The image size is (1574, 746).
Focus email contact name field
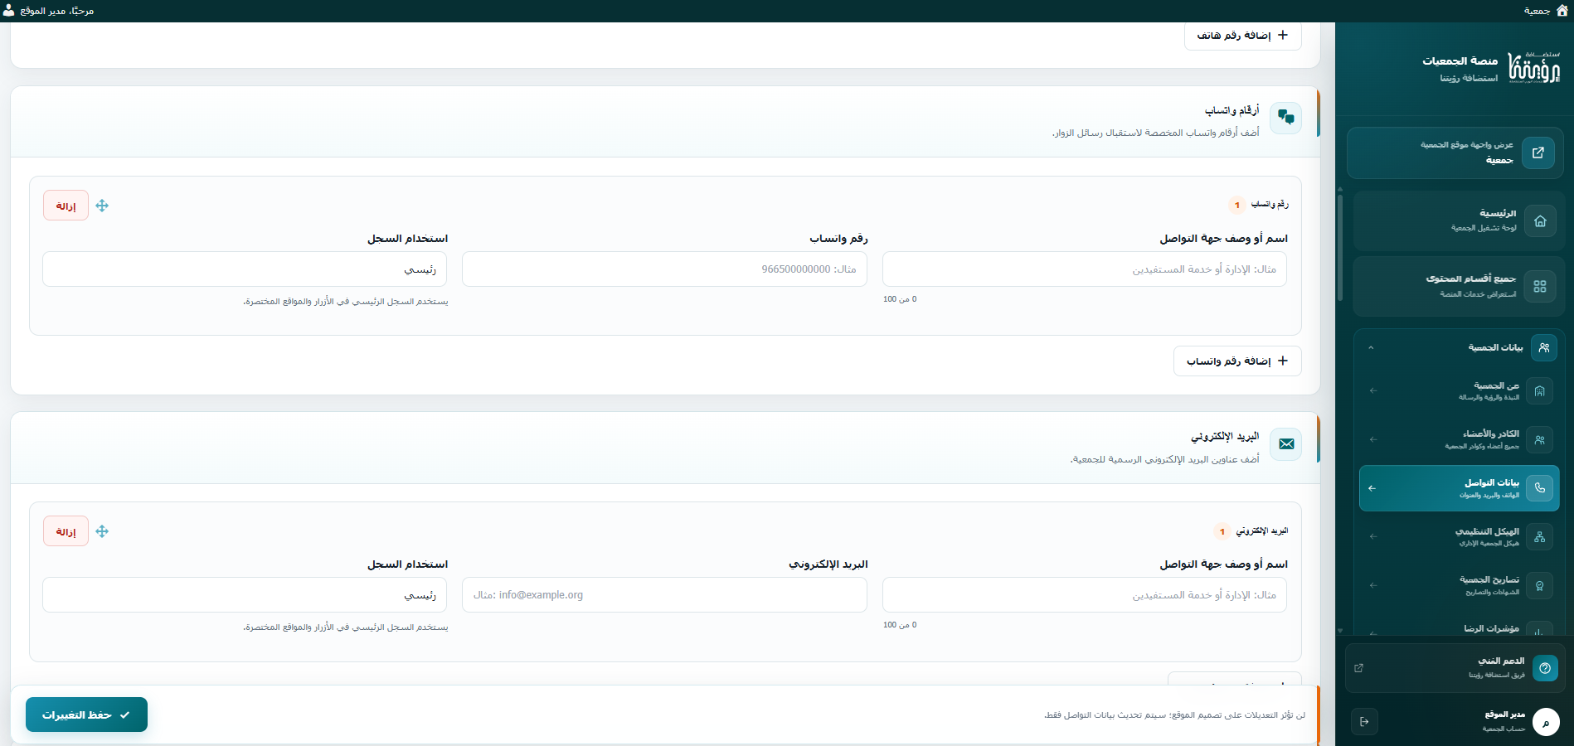(x=1085, y=595)
